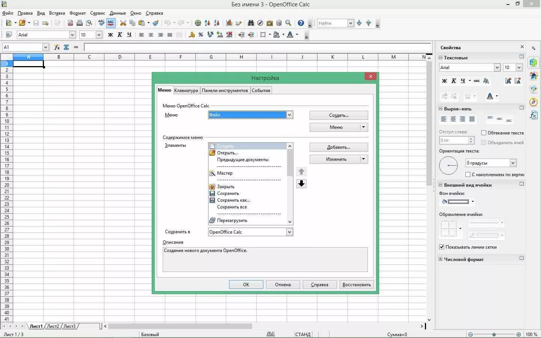Open Find & Replace binoculars icon
541x338 pixels.
click(x=251, y=23)
